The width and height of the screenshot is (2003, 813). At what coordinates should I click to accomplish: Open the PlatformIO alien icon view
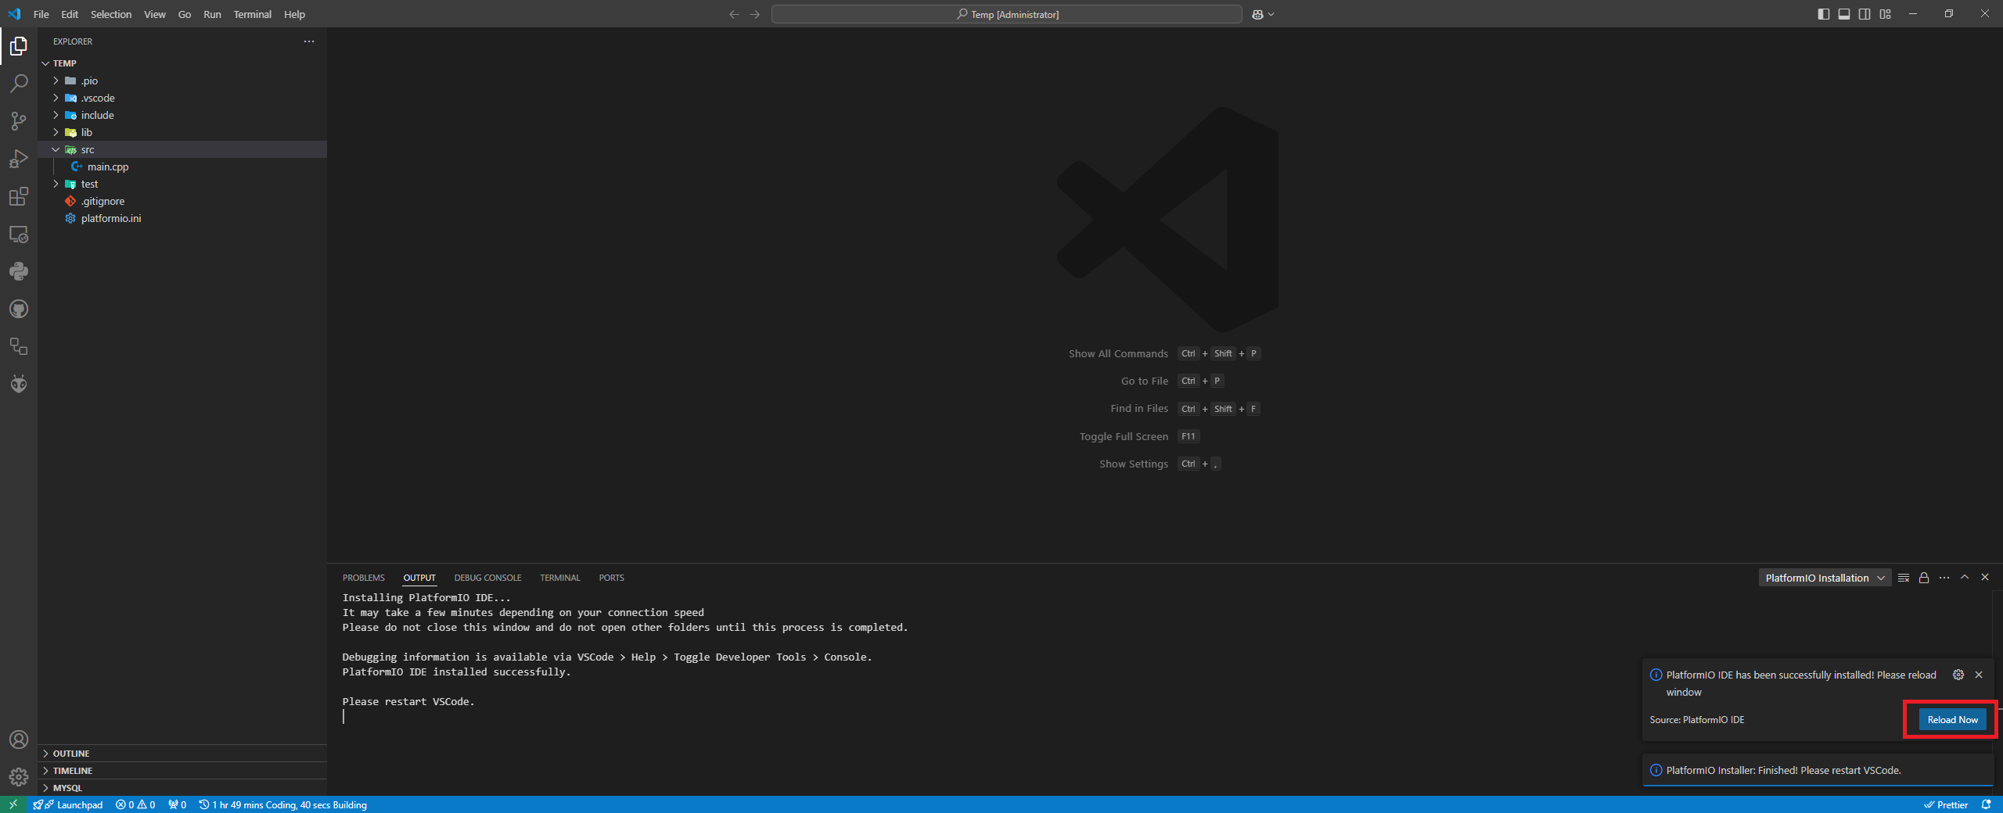click(19, 384)
